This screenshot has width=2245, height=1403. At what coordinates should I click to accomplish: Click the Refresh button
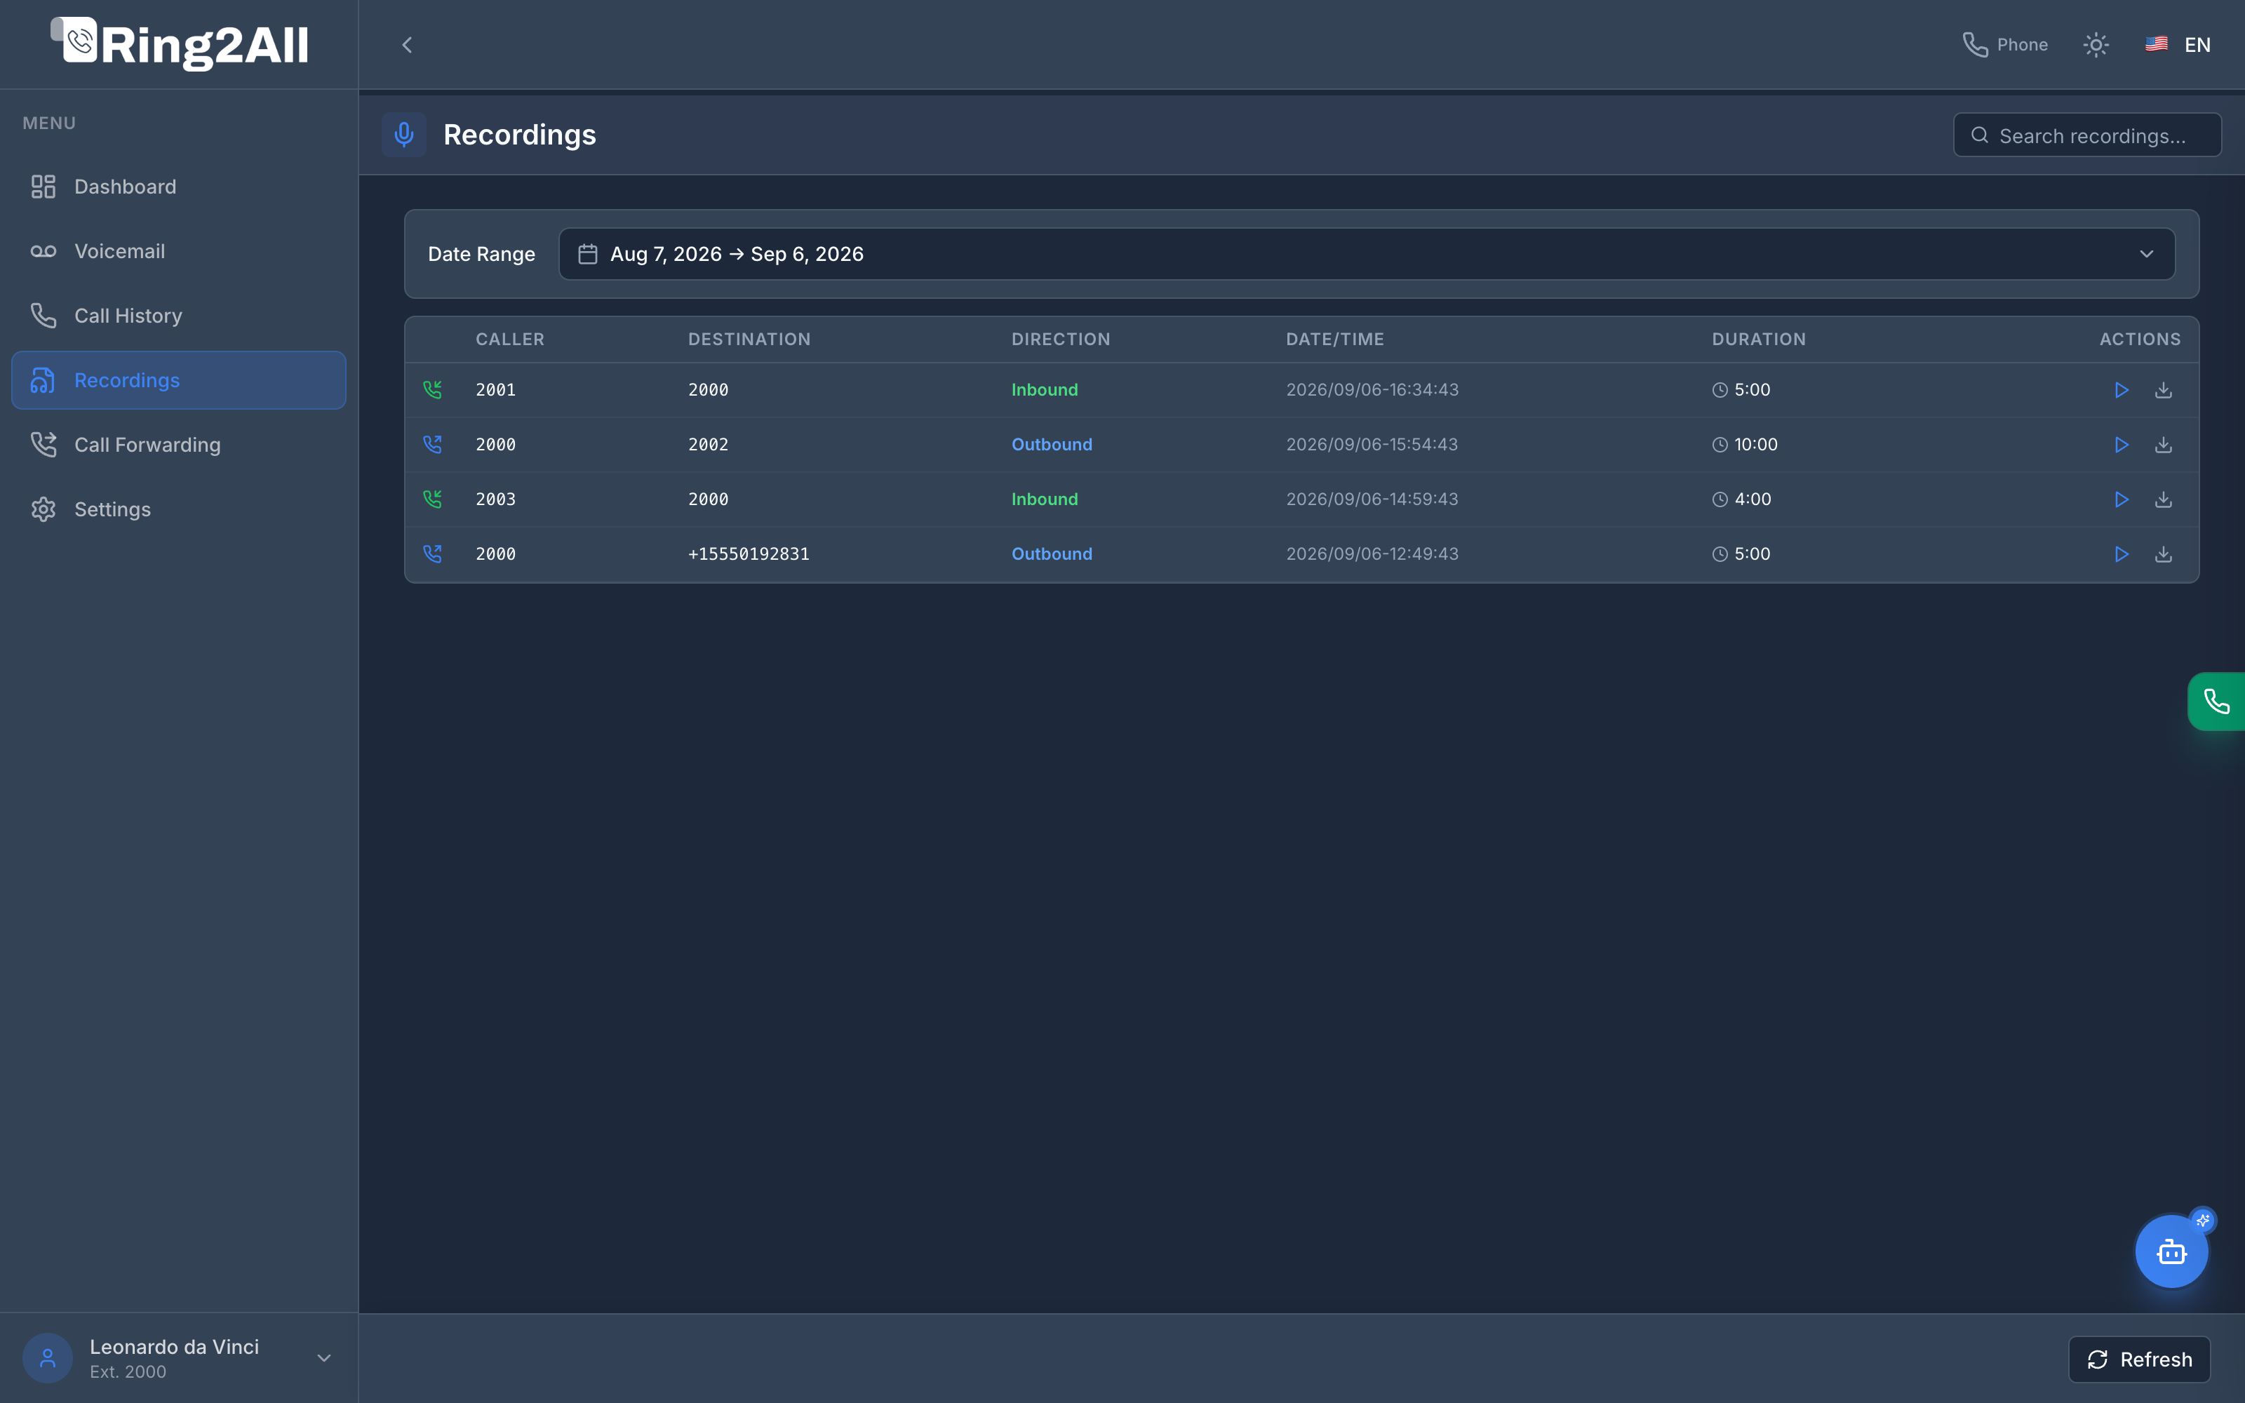(2139, 1360)
